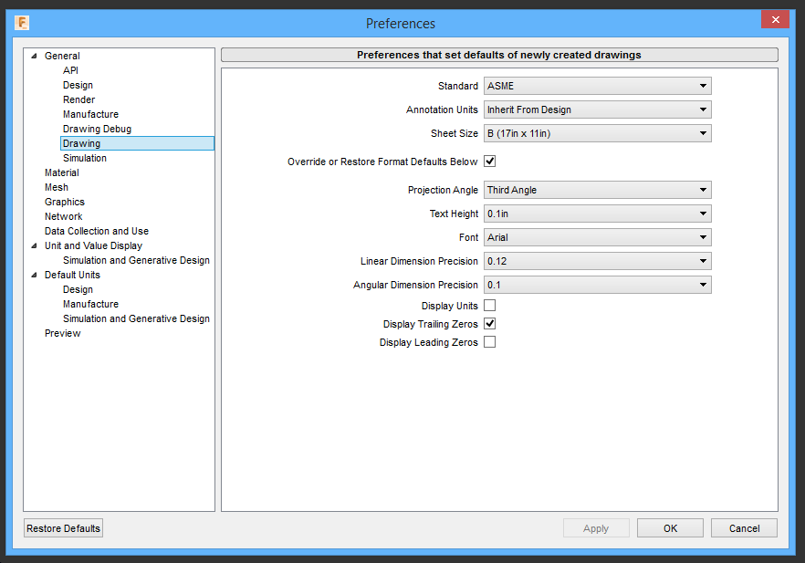This screenshot has height=563, width=805.
Task: Collapse the Default Units section triangle
Action: tap(35, 275)
